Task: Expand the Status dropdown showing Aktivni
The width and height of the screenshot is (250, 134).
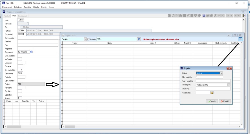Action: (221, 73)
